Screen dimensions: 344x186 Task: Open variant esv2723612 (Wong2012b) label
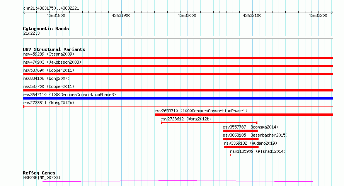tap(186, 119)
